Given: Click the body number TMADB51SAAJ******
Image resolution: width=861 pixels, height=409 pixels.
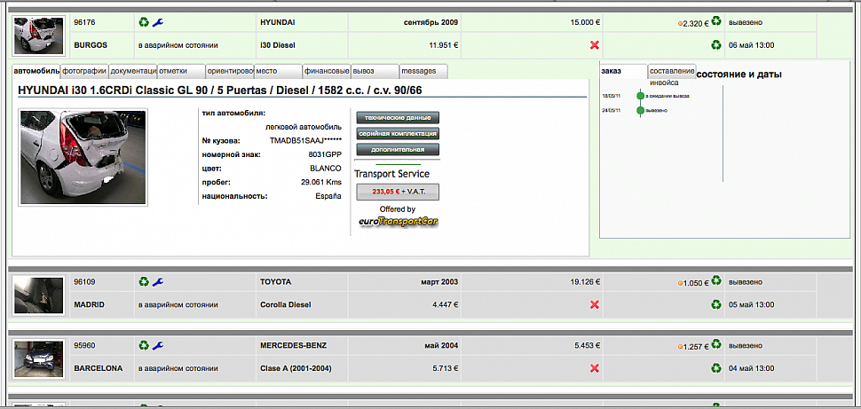Looking at the screenshot, I should [305, 140].
